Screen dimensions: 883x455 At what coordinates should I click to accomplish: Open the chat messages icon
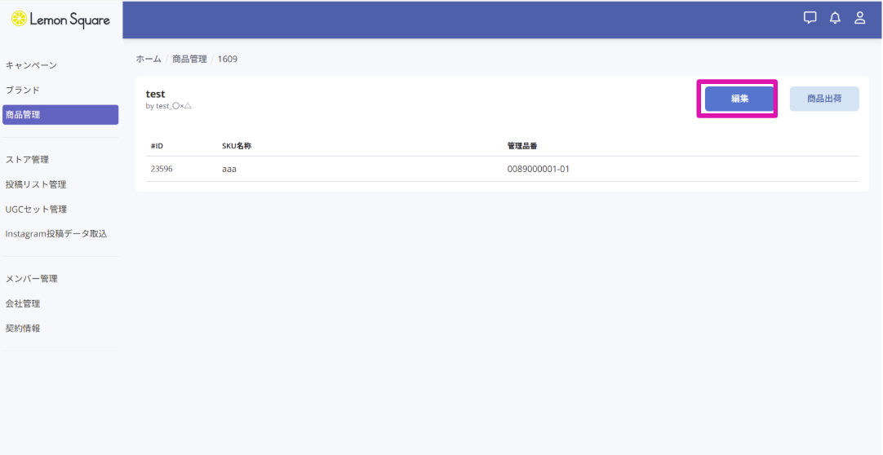tap(810, 18)
